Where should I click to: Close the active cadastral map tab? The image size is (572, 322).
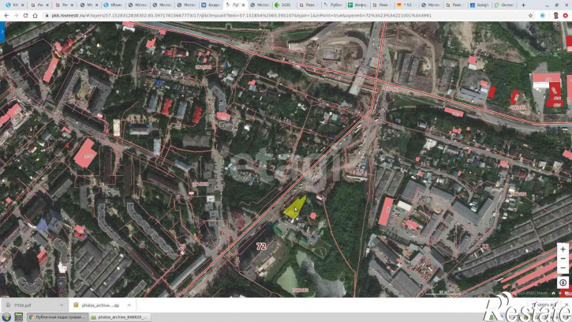[x=243, y=5]
